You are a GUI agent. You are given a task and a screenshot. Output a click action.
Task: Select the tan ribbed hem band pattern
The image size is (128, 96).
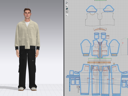(x=99, y=62)
